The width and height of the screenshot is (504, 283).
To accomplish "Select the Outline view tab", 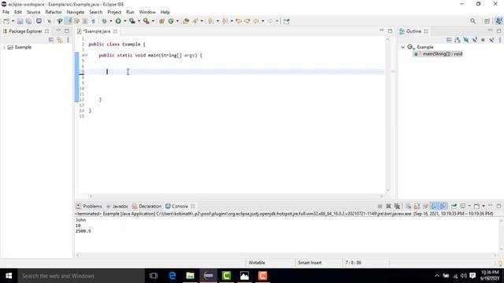I will click(413, 31).
